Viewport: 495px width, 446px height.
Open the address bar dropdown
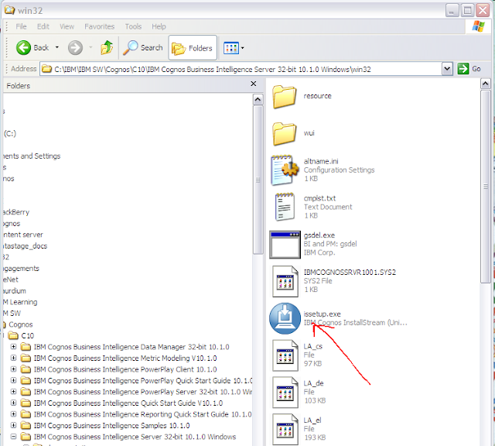447,69
